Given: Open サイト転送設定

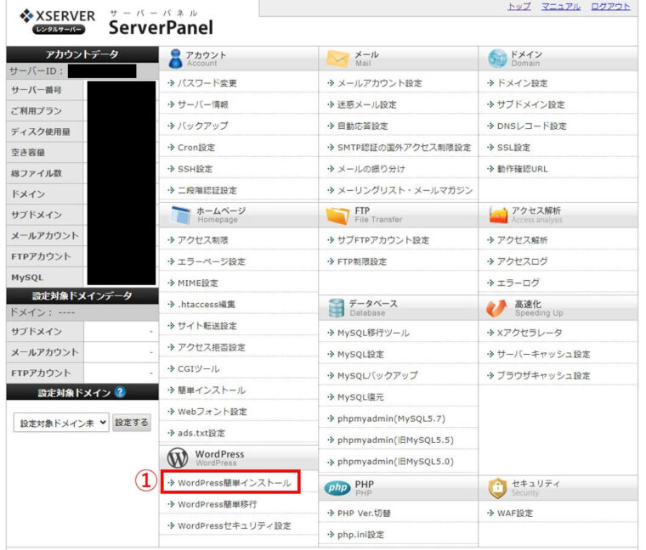Looking at the screenshot, I should coord(207,326).
